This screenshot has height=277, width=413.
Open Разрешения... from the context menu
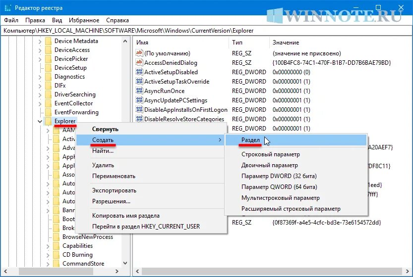point(151,201)
